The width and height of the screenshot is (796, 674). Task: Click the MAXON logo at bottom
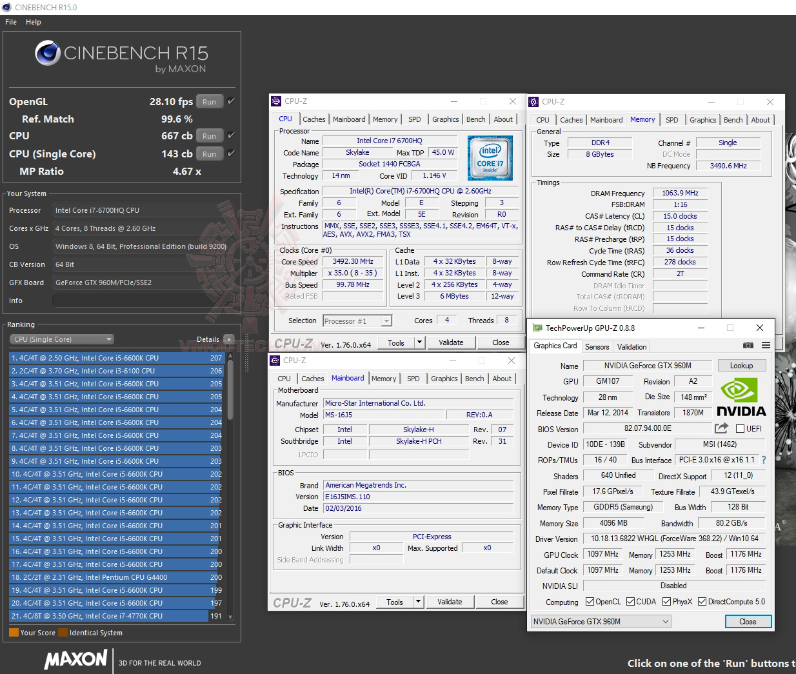pos(75,659)
